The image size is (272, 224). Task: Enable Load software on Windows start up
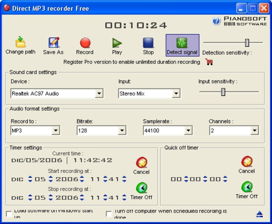tap(9, 214)
